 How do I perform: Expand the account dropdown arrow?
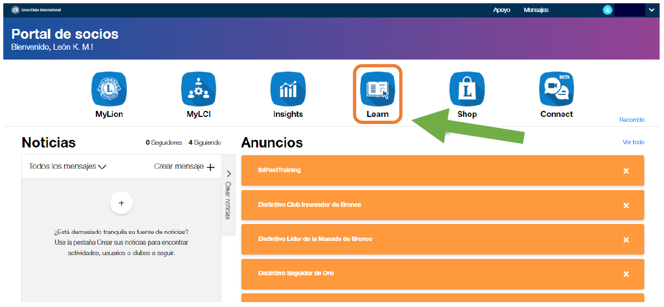click(x=651, y=10)
